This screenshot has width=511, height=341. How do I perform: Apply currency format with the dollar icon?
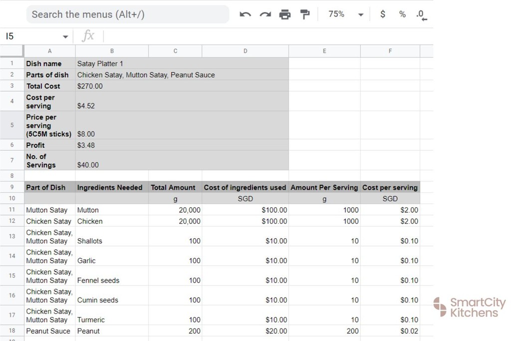pos(382,14)
